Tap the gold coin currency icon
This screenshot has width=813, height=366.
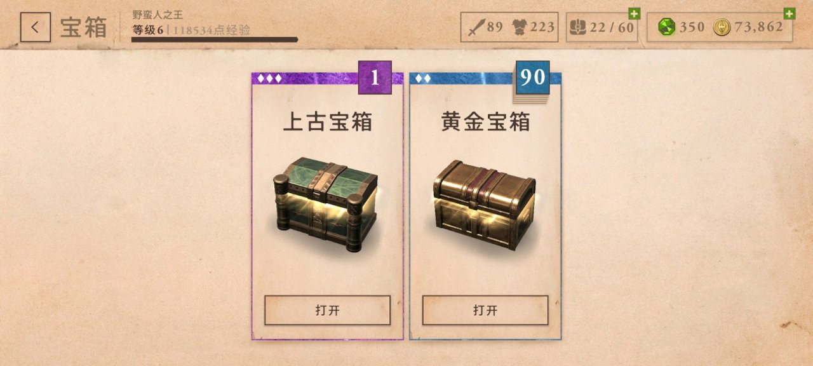coord(722,27)
